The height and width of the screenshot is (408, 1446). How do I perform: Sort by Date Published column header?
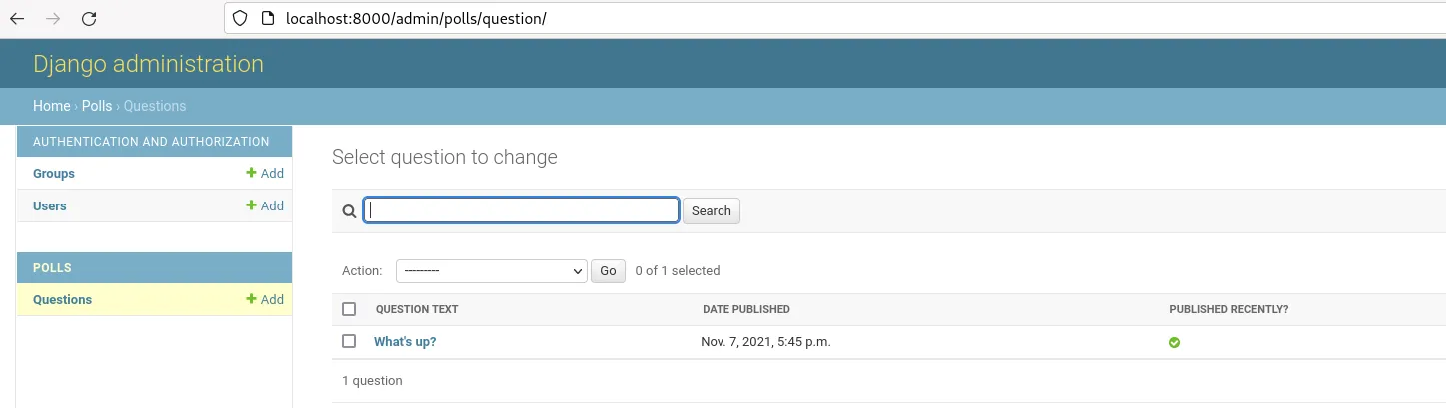pyautogui.click(x=745, y=309)
